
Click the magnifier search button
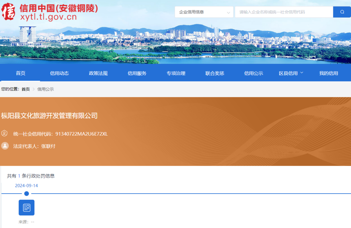click(342, 12)
